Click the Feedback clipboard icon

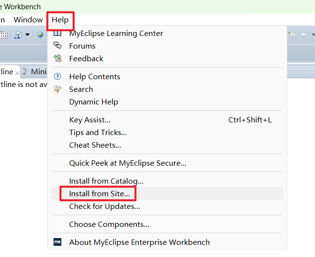tap(57, 58)
